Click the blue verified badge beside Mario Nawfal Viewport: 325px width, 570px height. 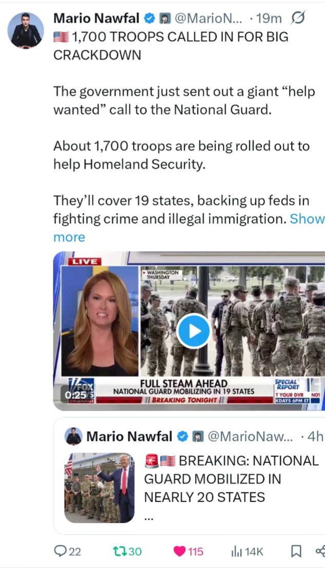[x=149, y=18]
